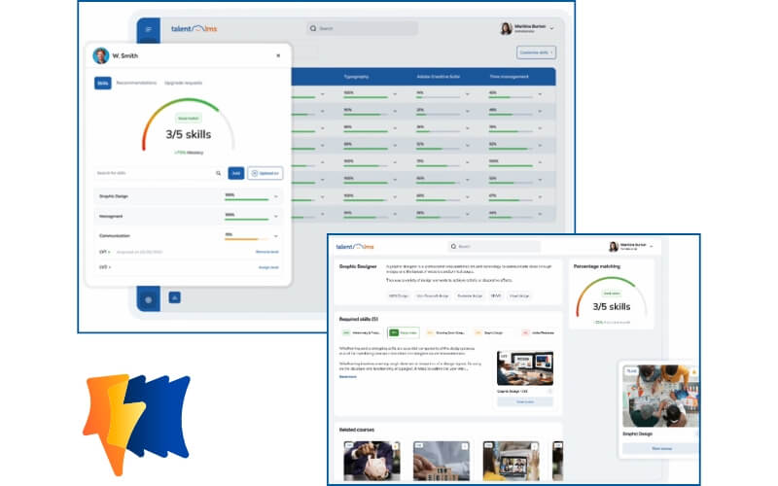The height and width of the screenshot is (486, 778).
Task: Open the Upgrade requests tab
Action: (x=184, y=84)
